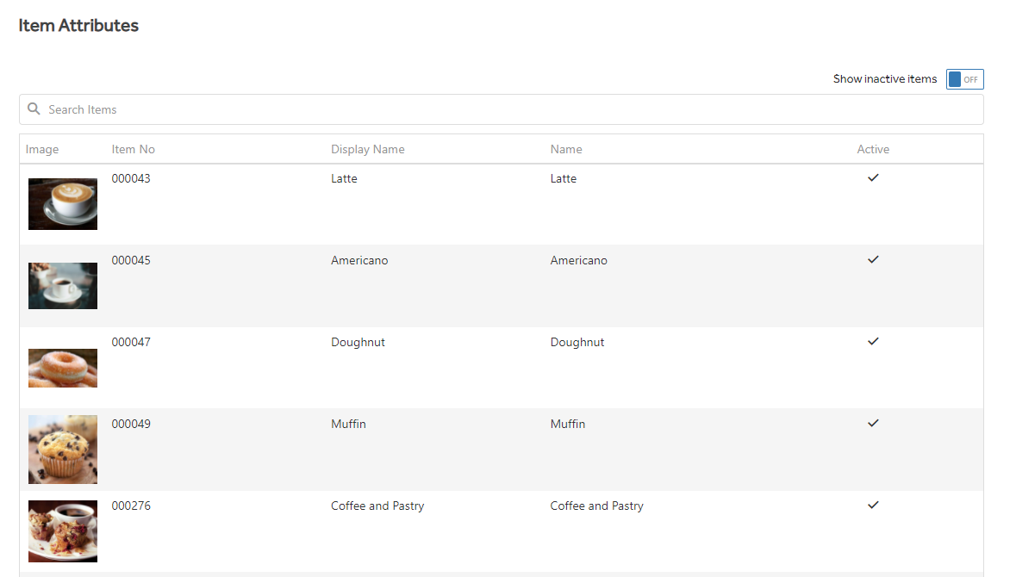The height and width of the screenshot is (577, 1010).
Task: Click Doughnut in Display Name column
Action: pos(358,342)
